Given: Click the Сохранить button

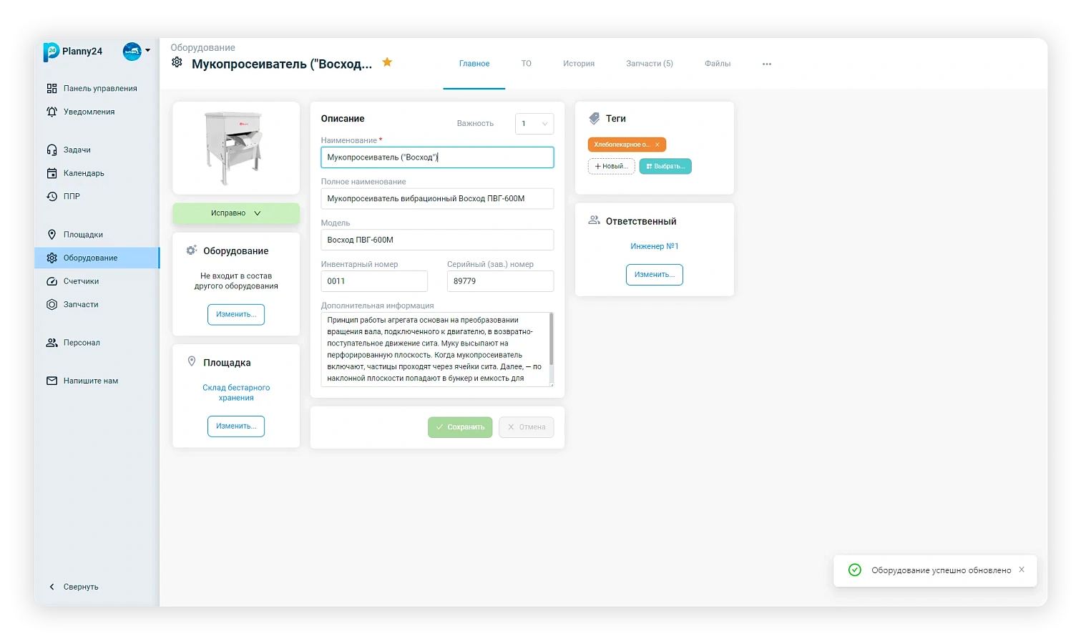Looking at the screenshot, I should click(460, 427).
